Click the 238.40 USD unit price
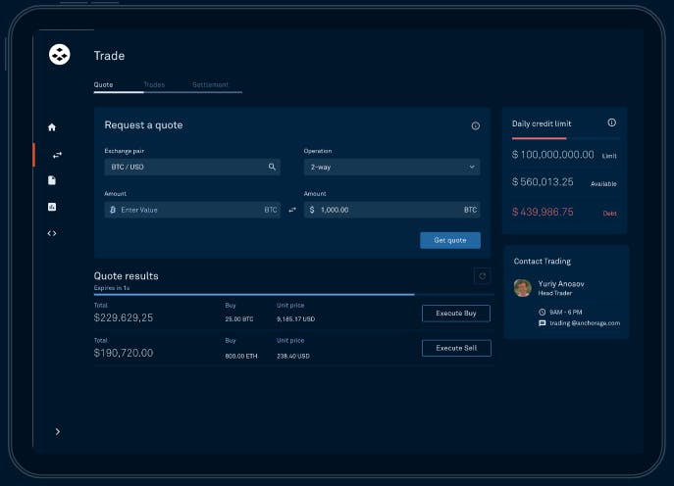The width and height of the screenshot is (674, 486). point(293,356)
